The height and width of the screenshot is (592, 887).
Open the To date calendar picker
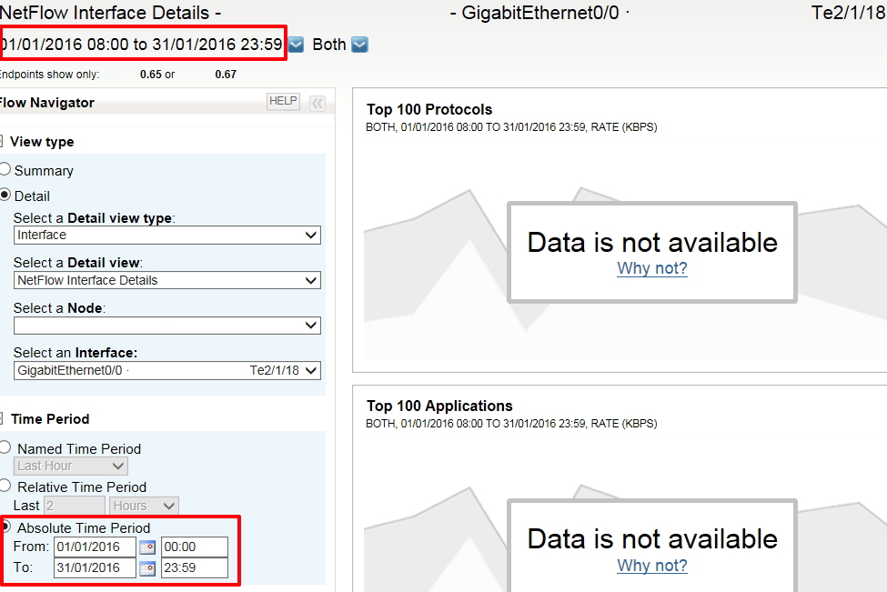click(146, 568)
